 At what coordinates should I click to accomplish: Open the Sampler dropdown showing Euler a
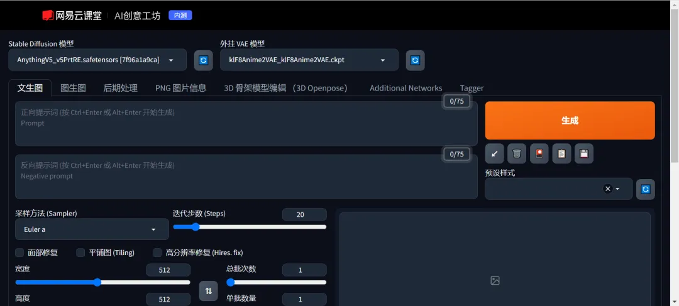click(92, 229)
